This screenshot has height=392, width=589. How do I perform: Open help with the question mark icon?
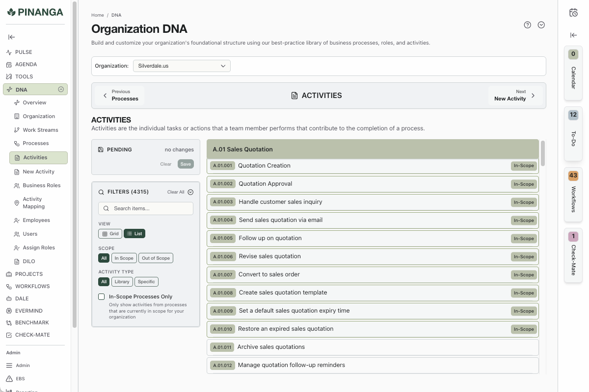click(528, 25)
